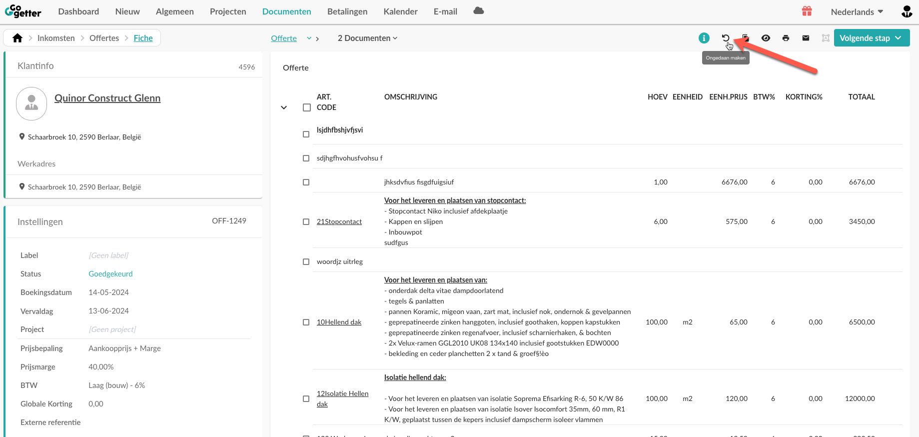Expand the 2 Documenten dropdown

click(368, 38)
